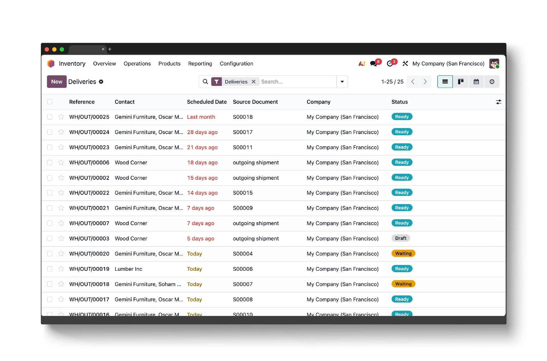Open the Overview menu
This screenshot has height=361, width=547.
click(105, 63)
